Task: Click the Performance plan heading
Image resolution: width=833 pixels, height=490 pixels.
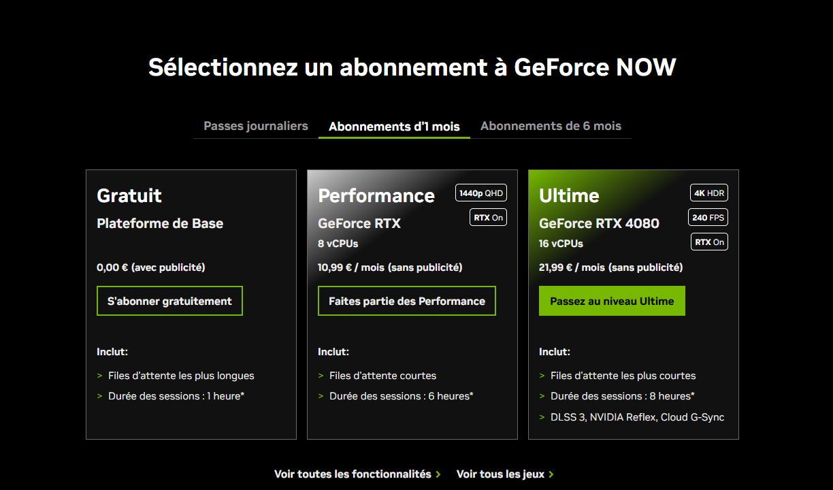Action: tap(376, 196)
